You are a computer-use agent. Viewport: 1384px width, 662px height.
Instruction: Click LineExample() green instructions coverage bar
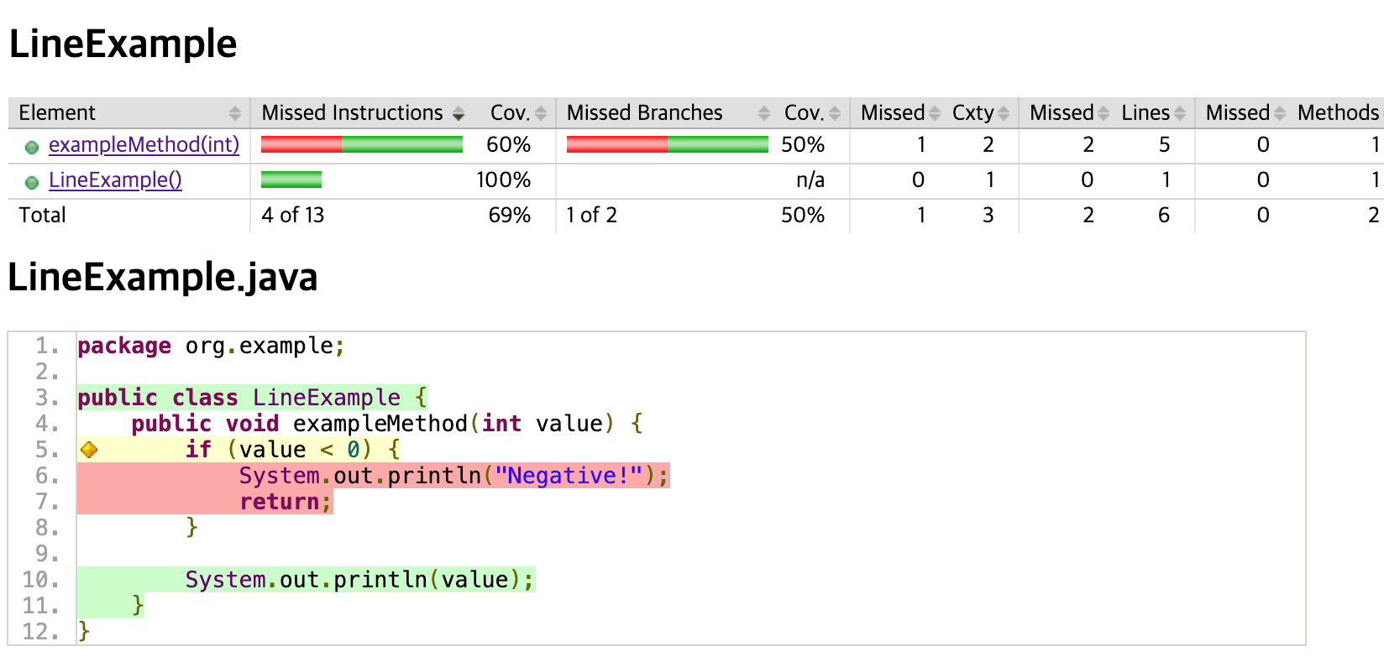[x=291, y=180]
